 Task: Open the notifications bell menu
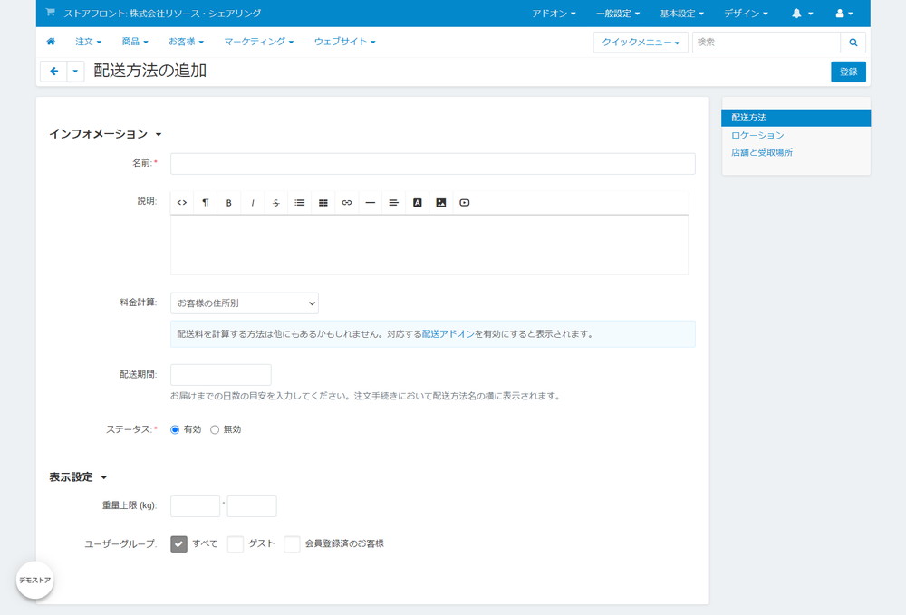802,14
